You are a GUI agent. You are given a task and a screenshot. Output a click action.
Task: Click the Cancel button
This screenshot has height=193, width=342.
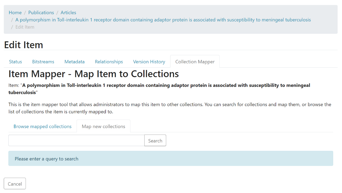click(15, 184)
